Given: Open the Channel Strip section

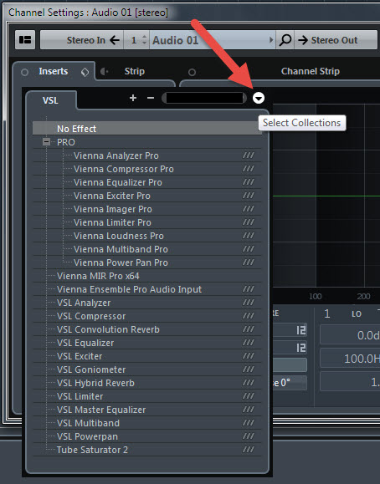Looking at the screenshot, I should coord(311,71).
